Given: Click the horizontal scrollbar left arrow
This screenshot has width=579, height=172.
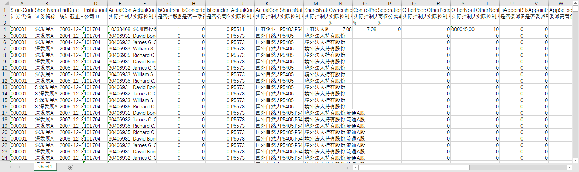Looking at the screenshot, I should coord(355,167).
